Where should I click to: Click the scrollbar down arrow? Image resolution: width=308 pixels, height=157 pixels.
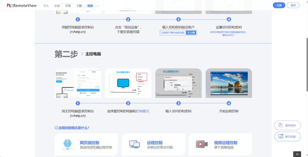[307, 155]
